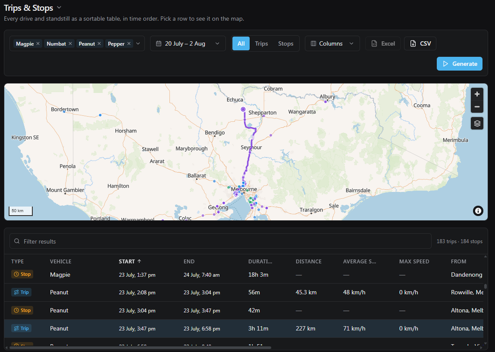Screen dimensions: 495x352
Task: Expand the vehicle selector dropdown arrow
Action: pos(138,43)
